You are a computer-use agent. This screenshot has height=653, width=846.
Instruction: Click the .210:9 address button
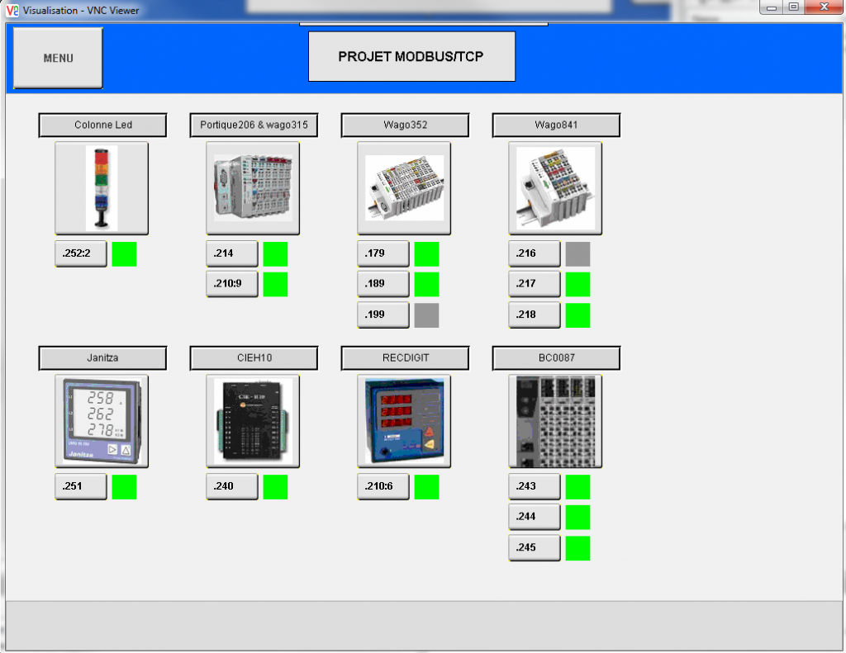click(232, 284)
